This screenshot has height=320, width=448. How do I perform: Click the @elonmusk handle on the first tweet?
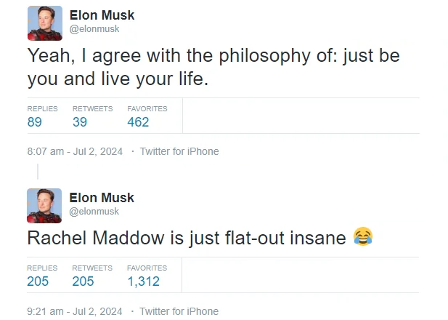(x=94, y=29)
